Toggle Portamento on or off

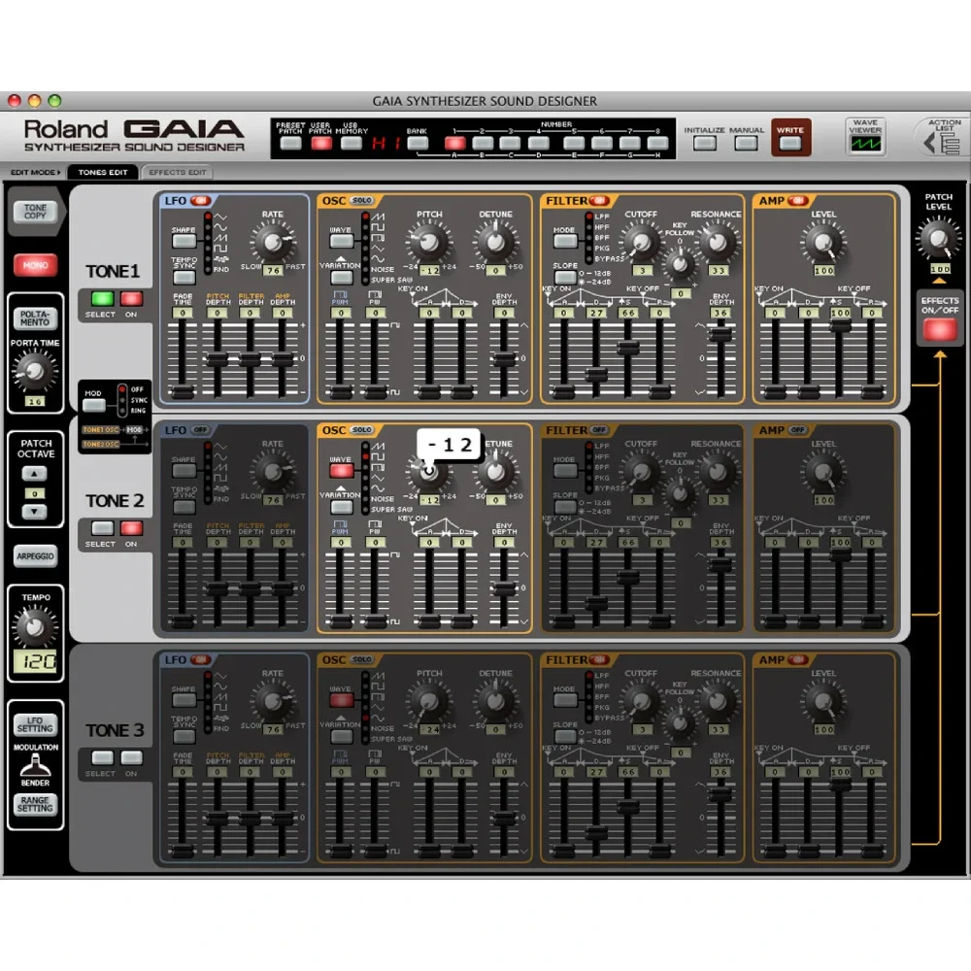(35, 318)
